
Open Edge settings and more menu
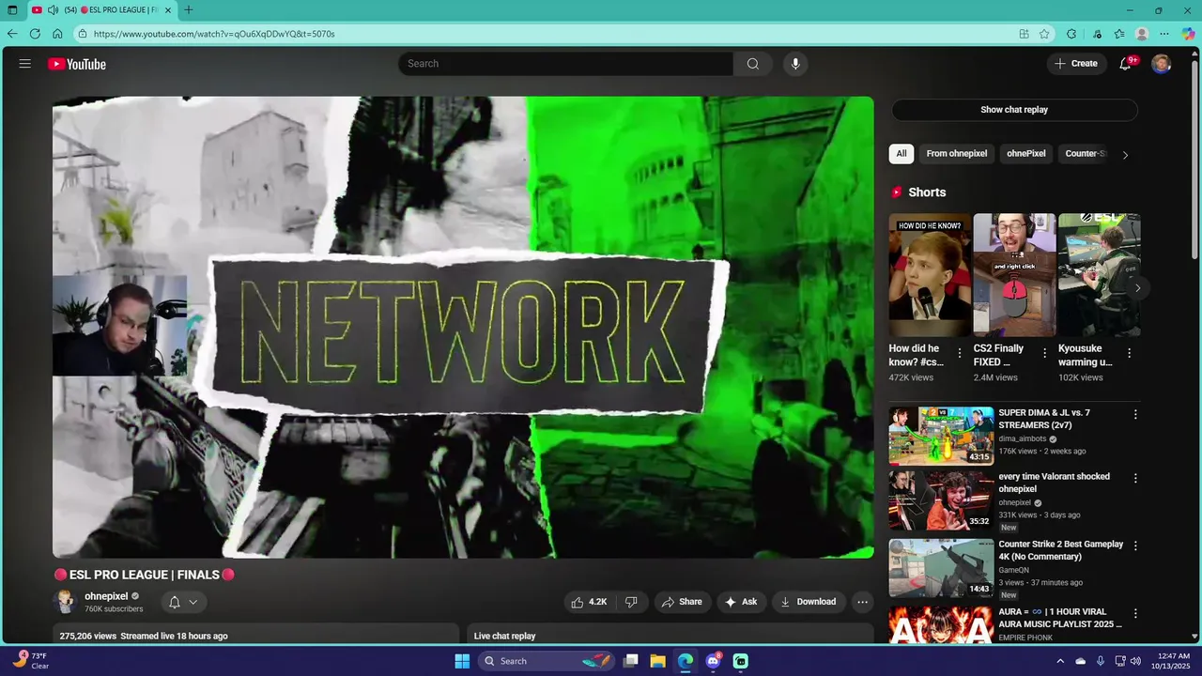pos(1164,34)
